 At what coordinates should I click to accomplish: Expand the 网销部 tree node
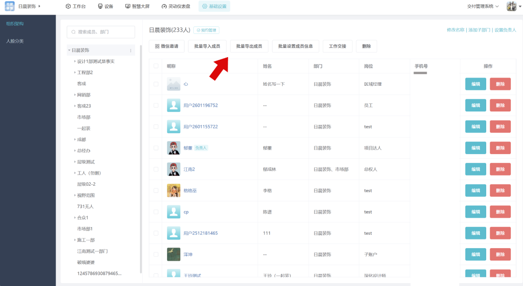75,95
